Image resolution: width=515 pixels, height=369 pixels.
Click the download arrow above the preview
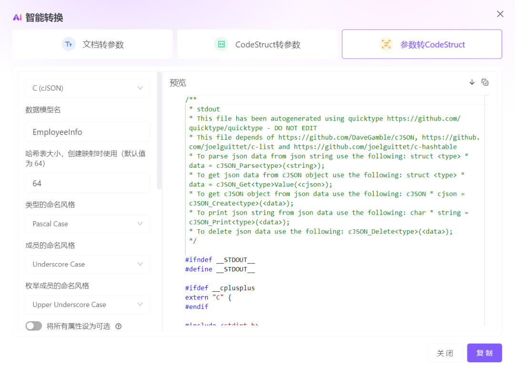coord(472,82)
